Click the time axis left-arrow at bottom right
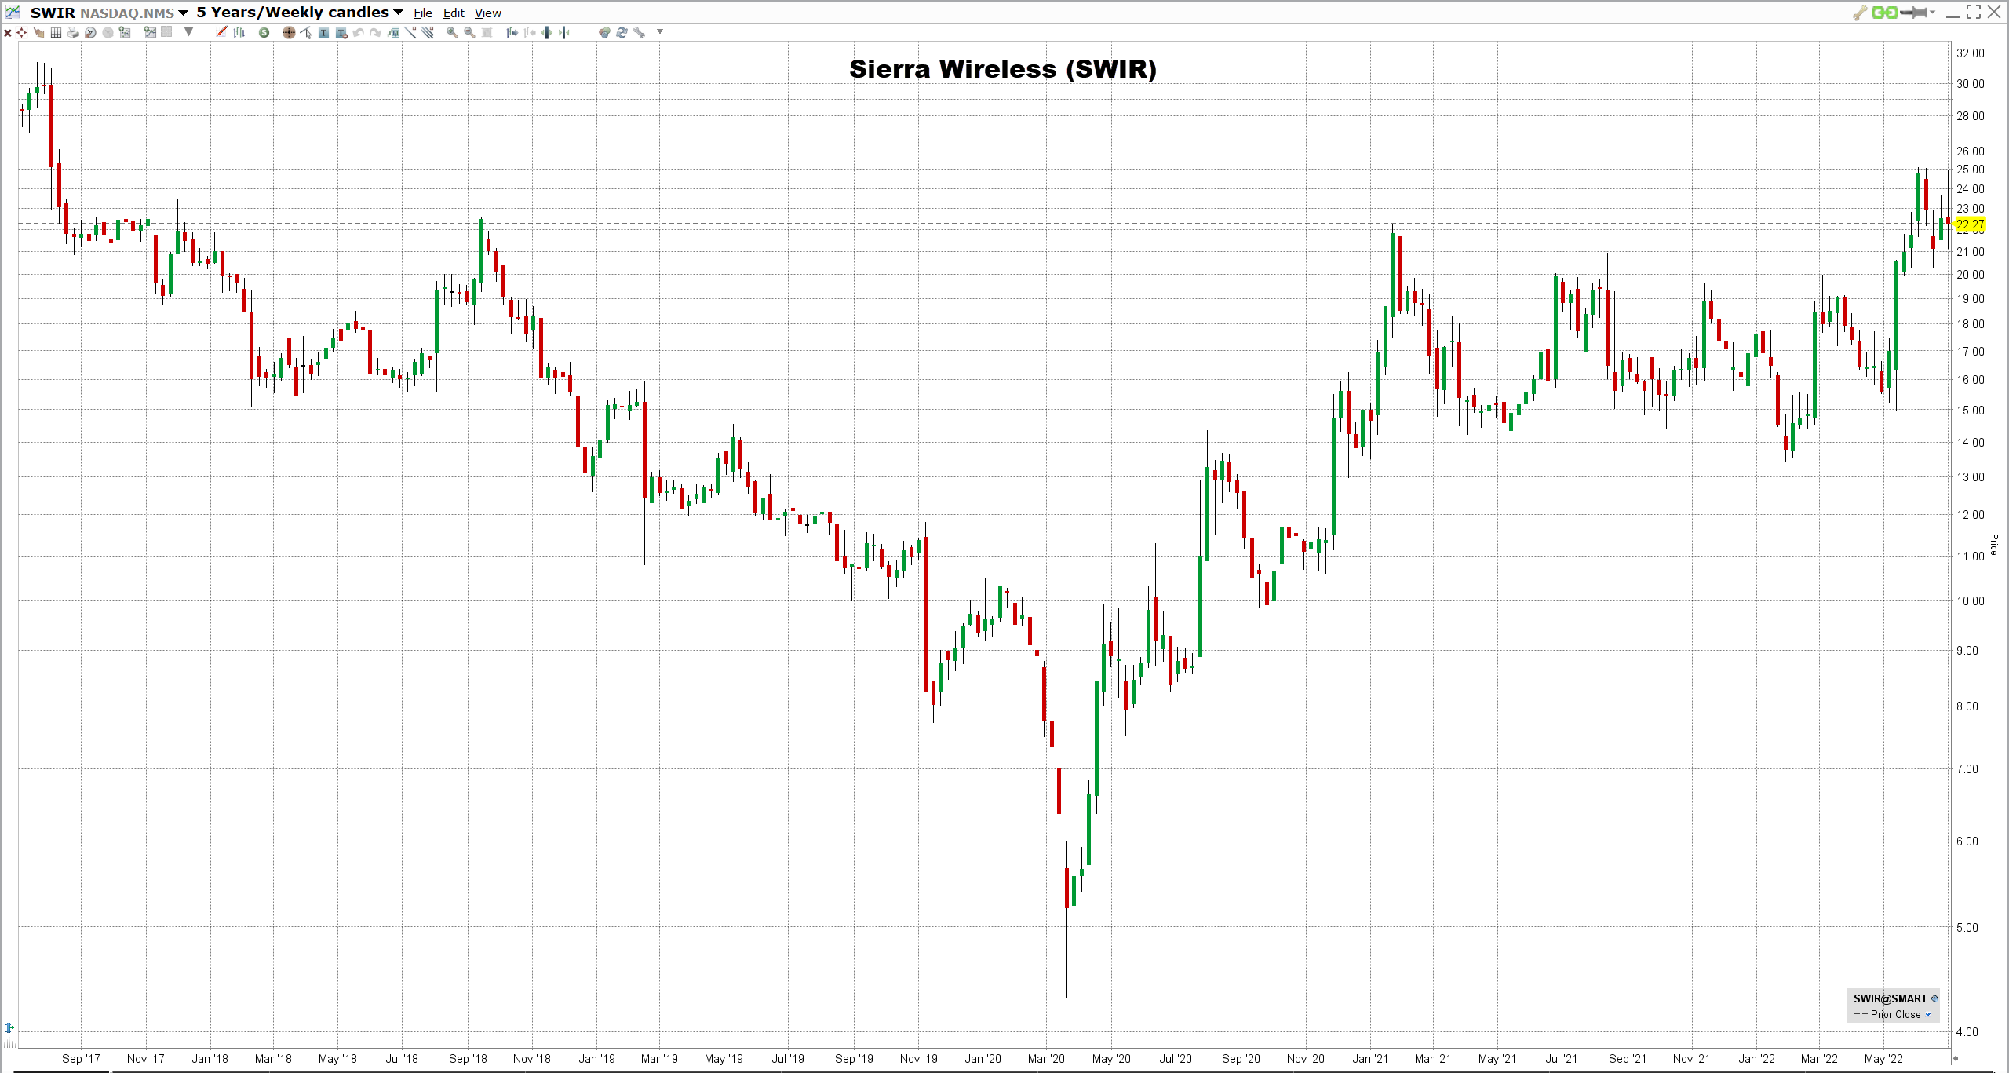 point(1956,1058)
